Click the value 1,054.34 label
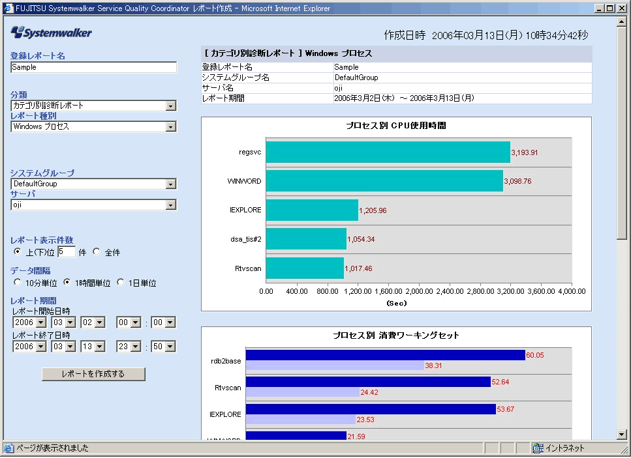This screenshot has height=458, width=631. pos(361,240)
